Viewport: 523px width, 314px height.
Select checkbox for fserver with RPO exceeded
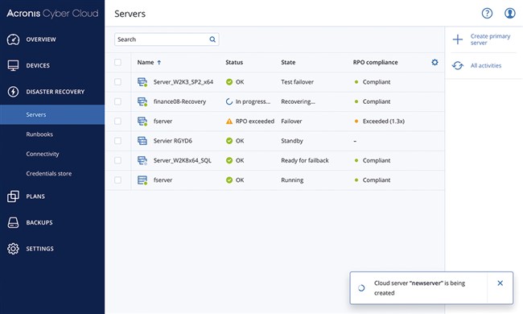(117, 121)
